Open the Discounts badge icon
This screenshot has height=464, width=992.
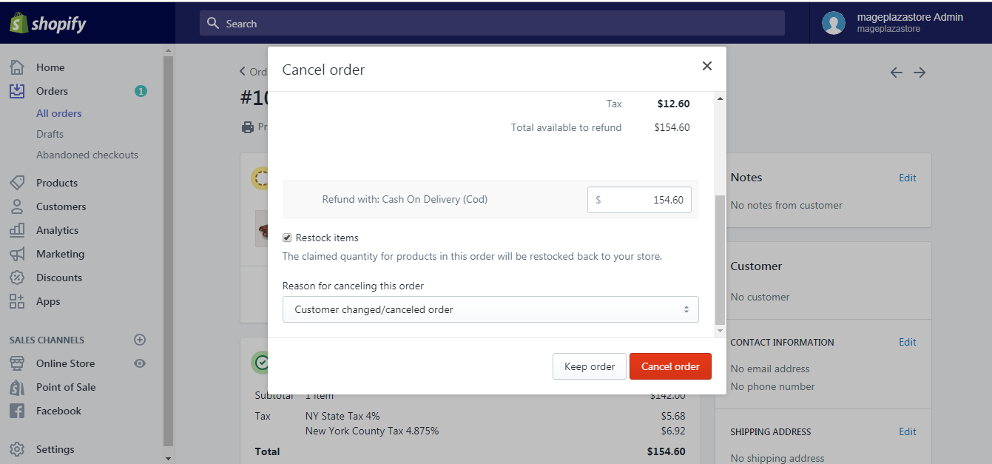click(17, 278)
